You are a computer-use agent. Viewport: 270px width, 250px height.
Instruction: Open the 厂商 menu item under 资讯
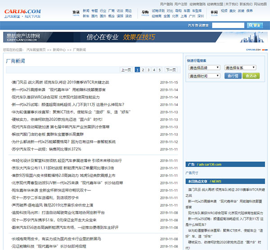tap(112, 11)
